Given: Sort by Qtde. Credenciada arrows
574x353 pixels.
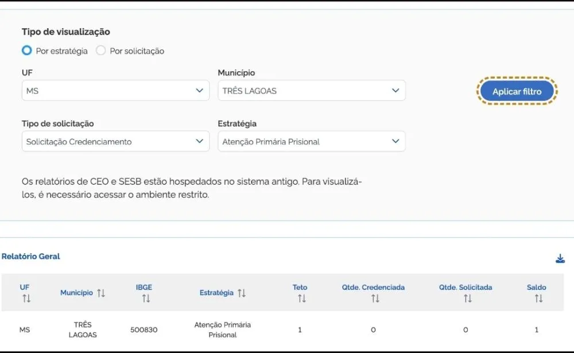Looking at the screenshot, I should 375,298.
